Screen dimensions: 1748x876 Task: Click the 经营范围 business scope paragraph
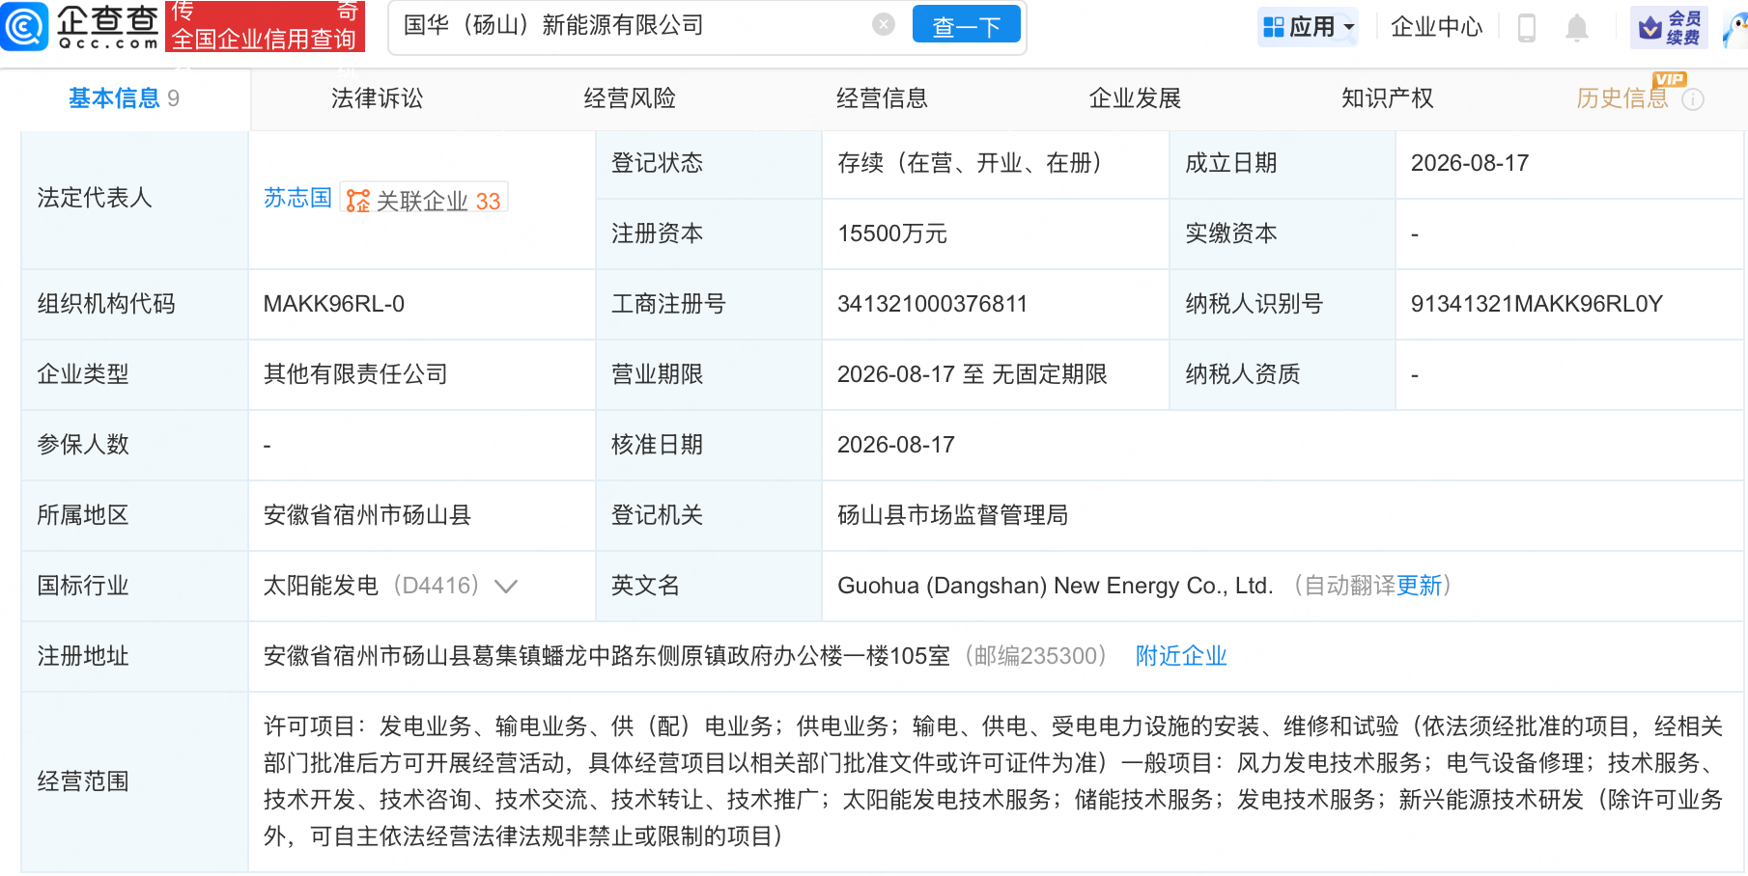(x=993, y=781)
